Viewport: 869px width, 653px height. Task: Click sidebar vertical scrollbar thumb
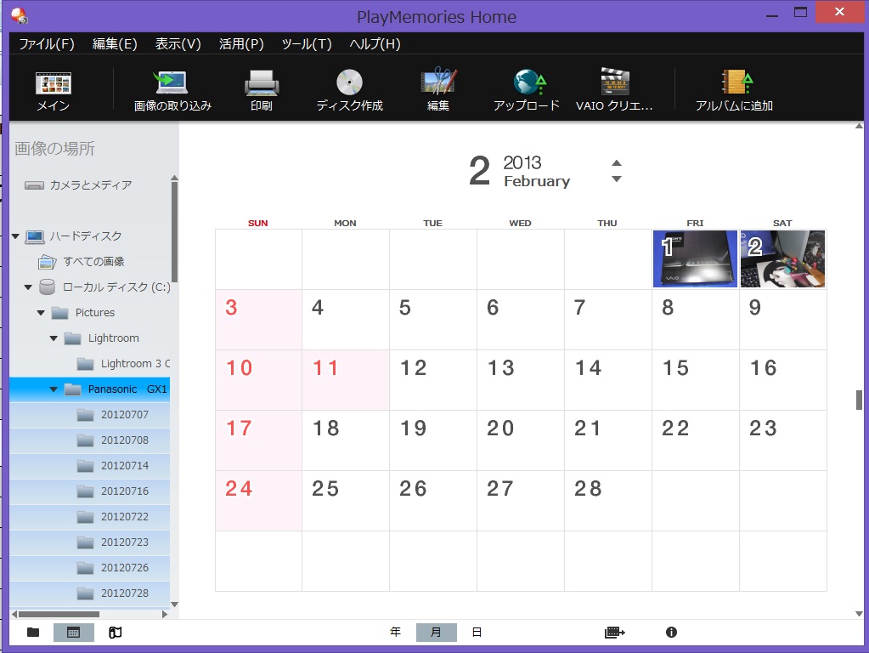click(x=175, y=232)
